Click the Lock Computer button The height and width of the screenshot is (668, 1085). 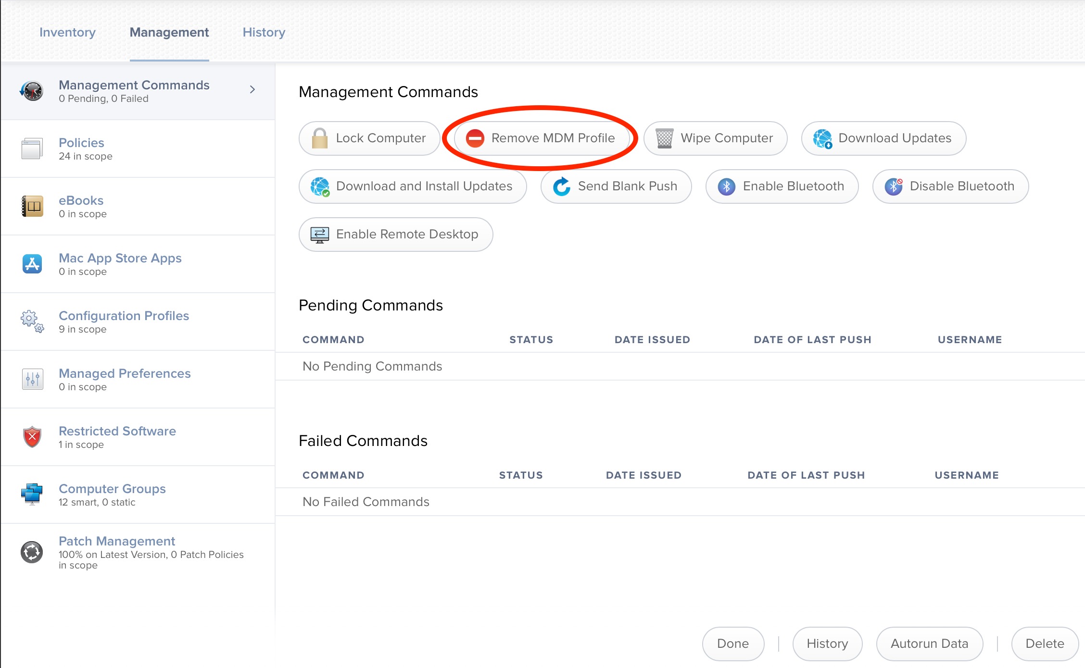click(369, 138)
